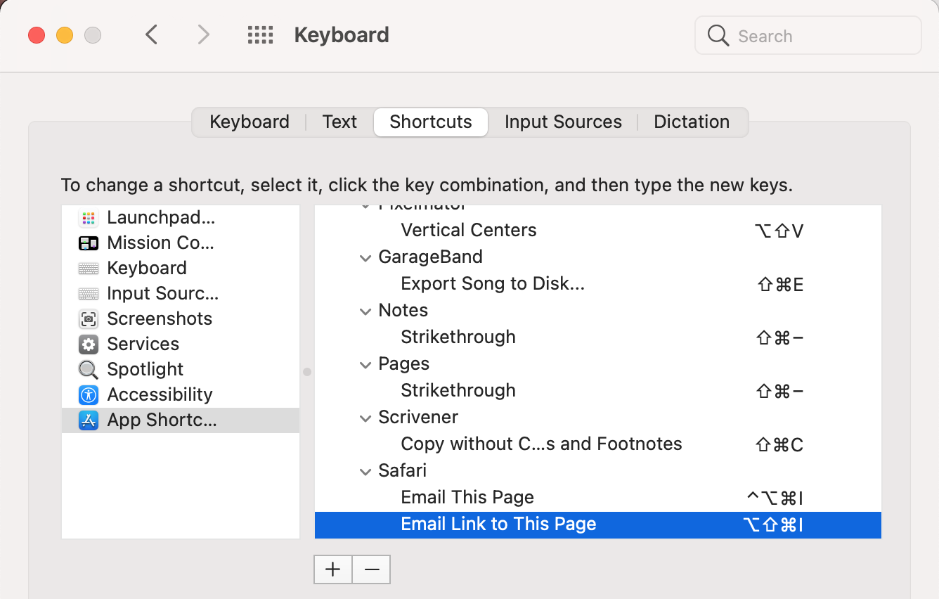Click the Launchpad icon in sidebar
Viewport: 939px width, 599px height.
(89, 218)
